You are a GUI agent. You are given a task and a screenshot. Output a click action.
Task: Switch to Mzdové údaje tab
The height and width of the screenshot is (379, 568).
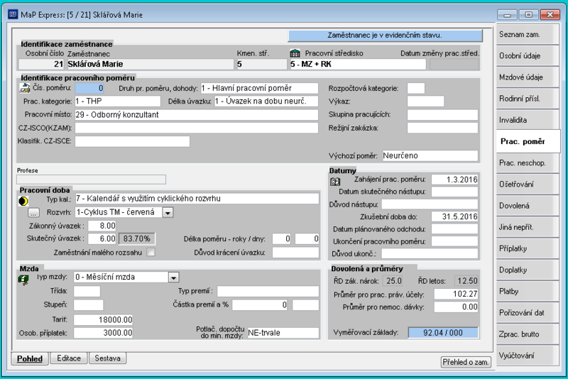528,77
